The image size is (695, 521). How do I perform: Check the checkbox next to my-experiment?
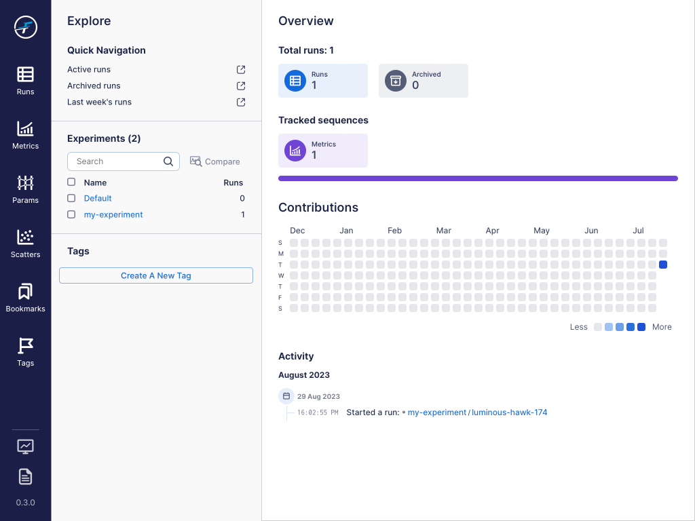71,214
